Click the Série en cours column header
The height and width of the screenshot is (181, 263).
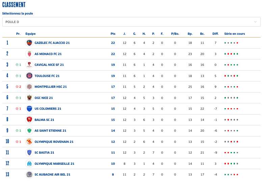click(x=234, y=34)
